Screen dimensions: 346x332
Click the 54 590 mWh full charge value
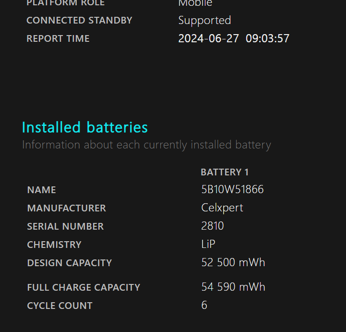233,287
